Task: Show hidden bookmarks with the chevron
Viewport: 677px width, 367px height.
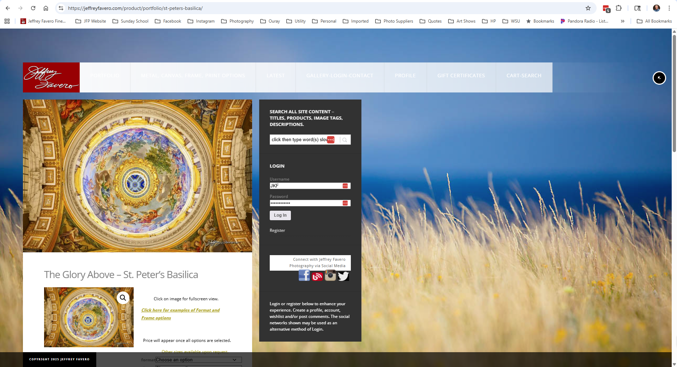Action: tap(623, 21)
